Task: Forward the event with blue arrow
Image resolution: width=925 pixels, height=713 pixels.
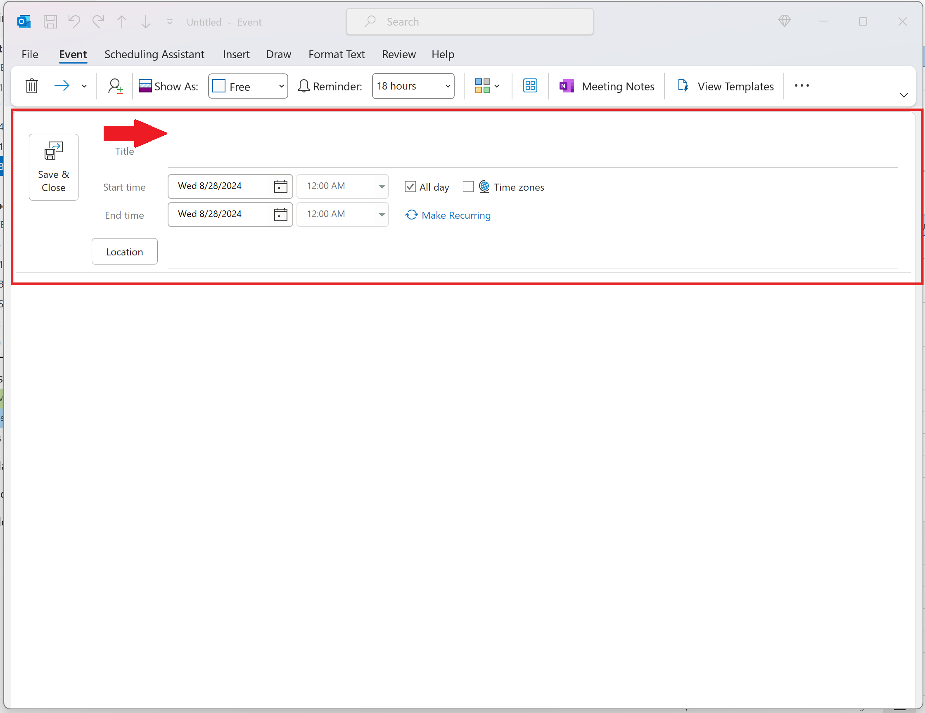Action: coord(62,86)
